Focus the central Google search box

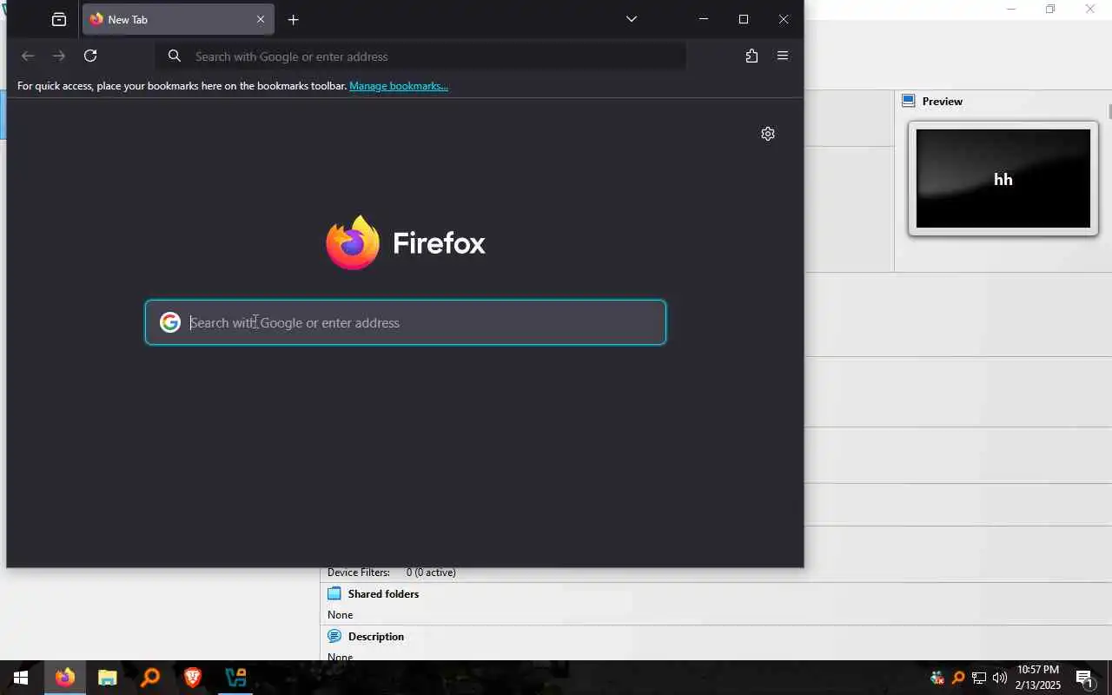tap(406, 322)
